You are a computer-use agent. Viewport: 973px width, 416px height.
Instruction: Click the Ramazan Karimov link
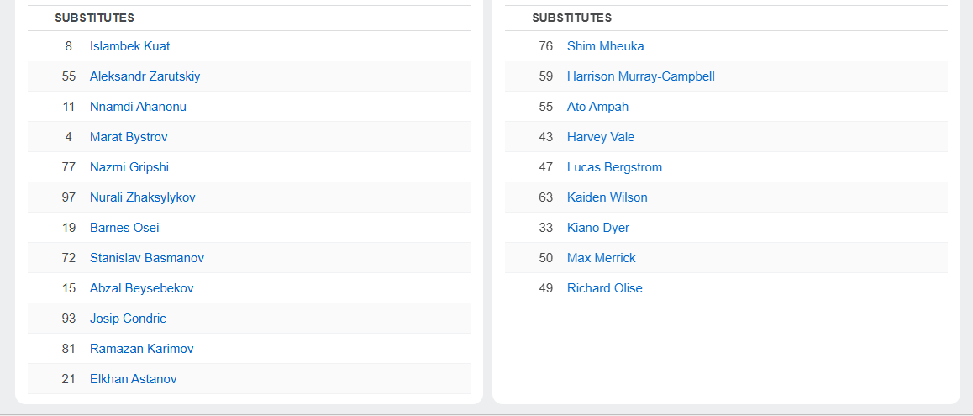(x=141, y=349)
